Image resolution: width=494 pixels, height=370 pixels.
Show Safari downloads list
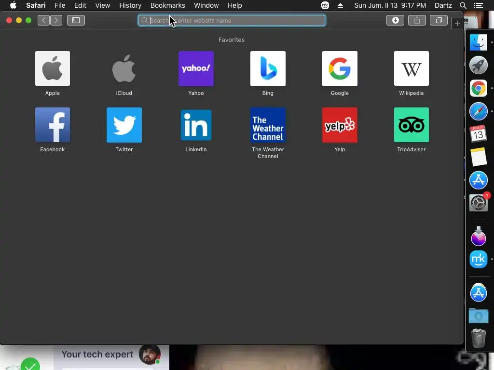[396, 20]
